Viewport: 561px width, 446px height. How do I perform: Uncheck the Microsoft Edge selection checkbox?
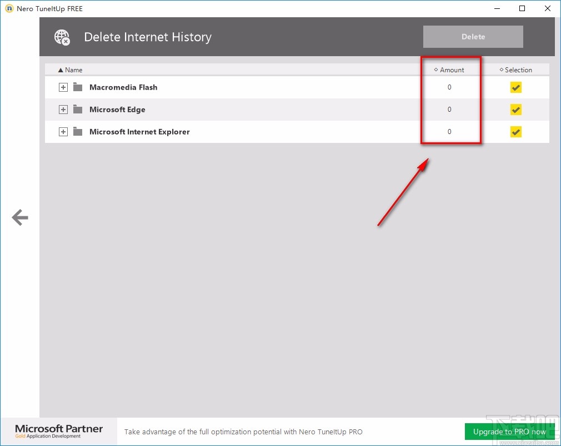(515, 109)
